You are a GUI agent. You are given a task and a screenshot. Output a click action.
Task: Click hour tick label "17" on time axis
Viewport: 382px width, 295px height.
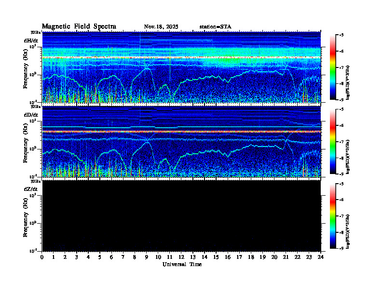(x=239, y=257)
